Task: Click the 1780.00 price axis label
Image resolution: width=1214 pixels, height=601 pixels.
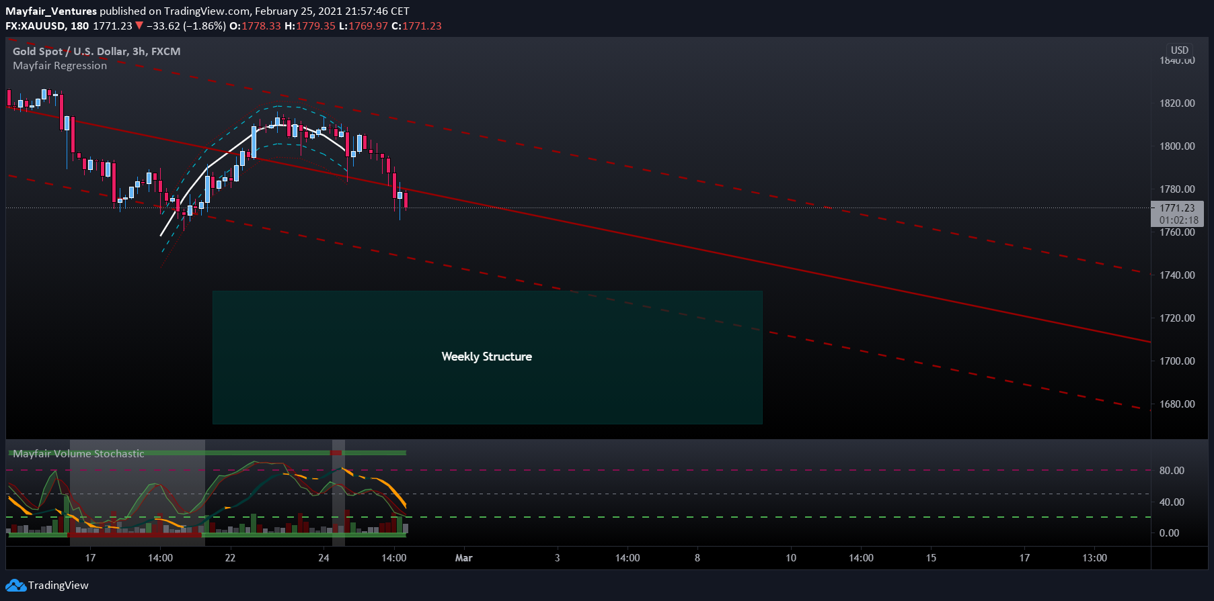Action: (1177, 189)
